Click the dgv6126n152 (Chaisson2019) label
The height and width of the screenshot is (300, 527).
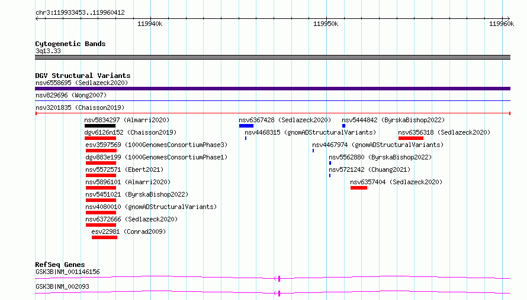130,132
